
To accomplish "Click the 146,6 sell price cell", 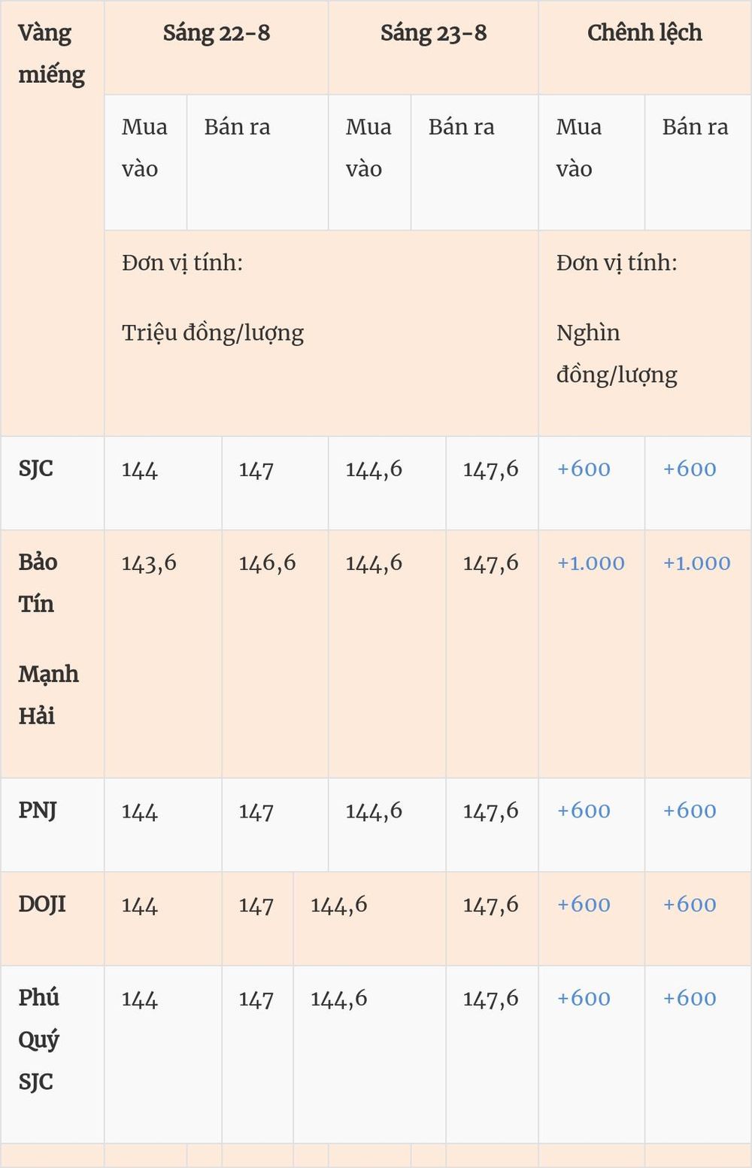I will pyautogui.click(x=267, y=563).
